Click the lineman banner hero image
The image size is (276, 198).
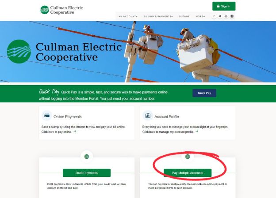(138, 52)
